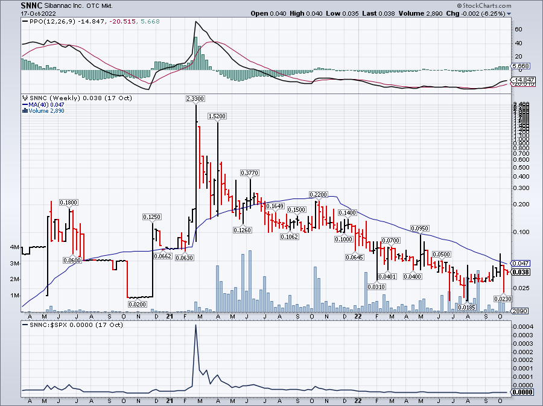Screen dimensions: 543x406
Task: Click the 0.1260 low price label
Action: [x=243, y=230]
